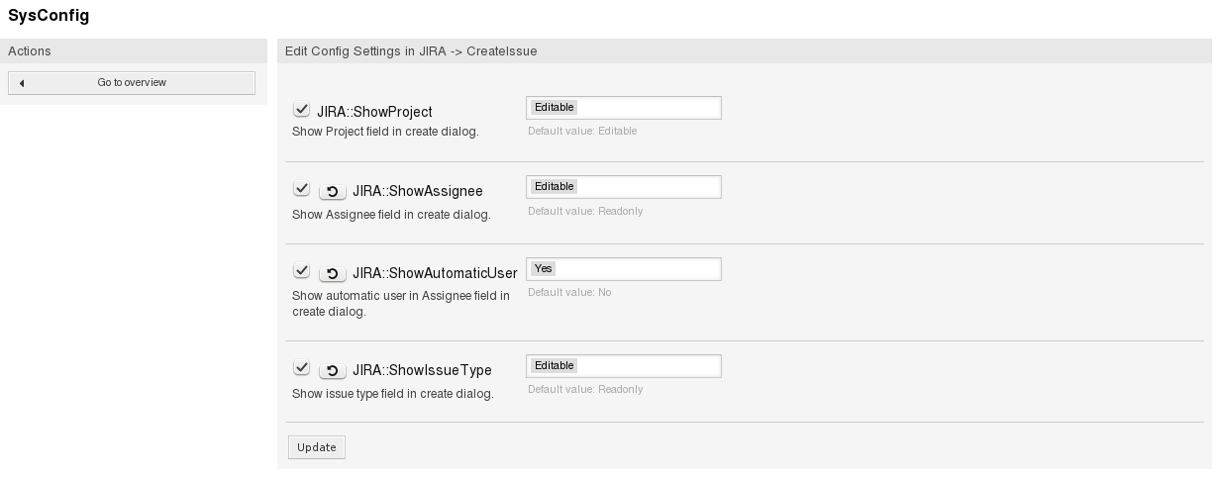This screenshot has height=479, width=1221.
Task: Open the ShowProject value dropdown
Action: coord(623,107)
